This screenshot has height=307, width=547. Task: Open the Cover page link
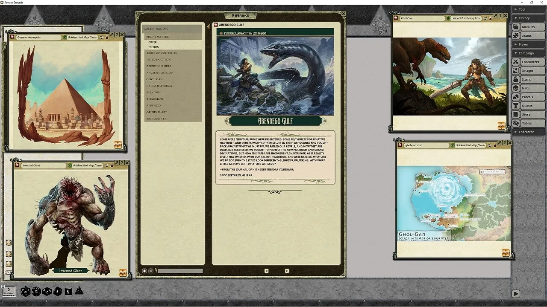[x=153, y=42]
